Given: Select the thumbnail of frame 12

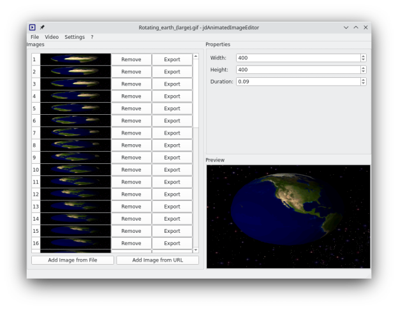Looking at the screenshot, I should [76, 194].
